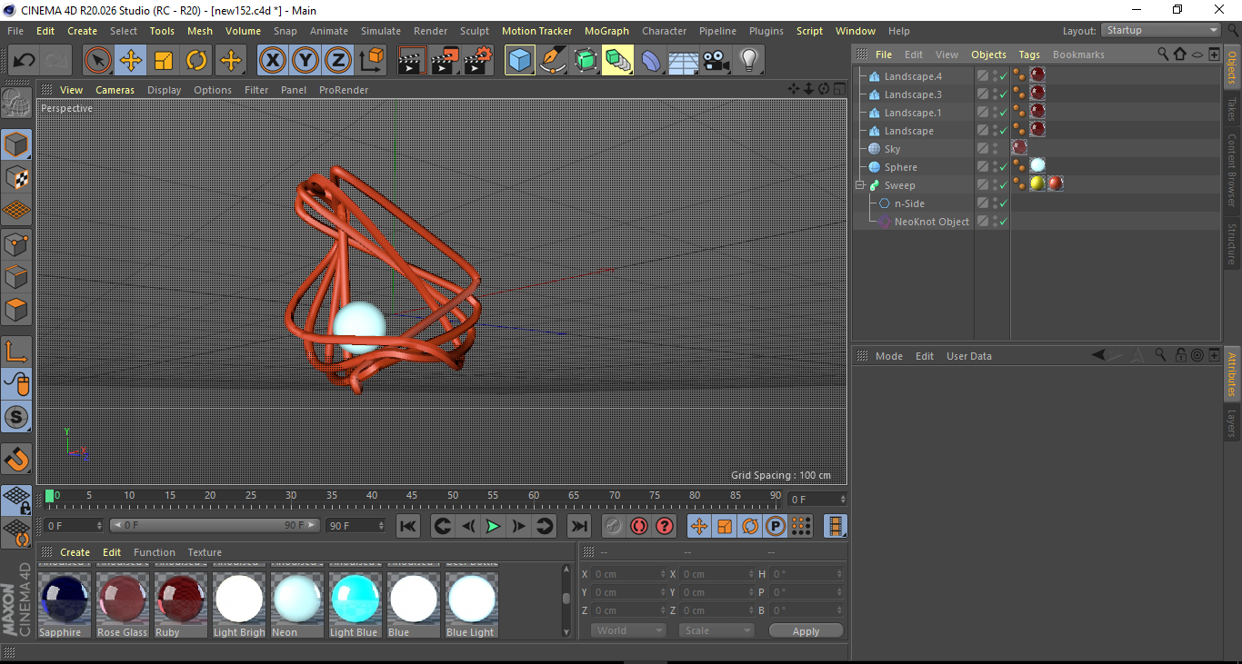Open the World coordinate dropdown
Image resolution: width=1242 pixels, height=664 pixels.
pyautogui.click(x=628, y=630)
